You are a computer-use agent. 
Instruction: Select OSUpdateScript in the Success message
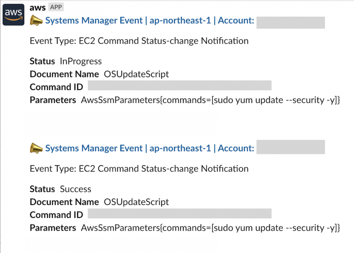tap(136, 202)
